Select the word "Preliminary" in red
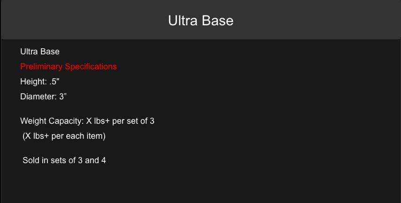 (42, 67)
